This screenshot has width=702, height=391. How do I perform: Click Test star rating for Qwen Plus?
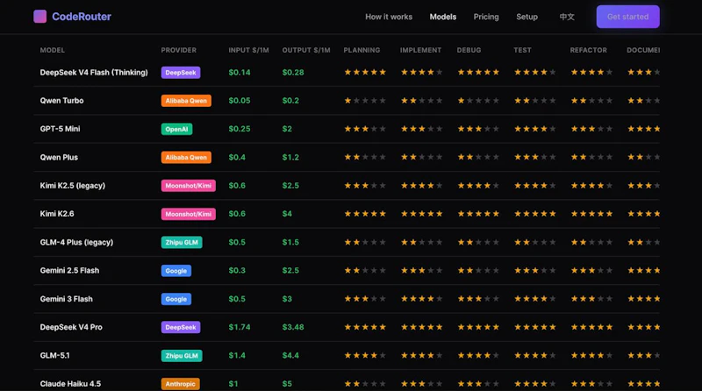point(534,157)
